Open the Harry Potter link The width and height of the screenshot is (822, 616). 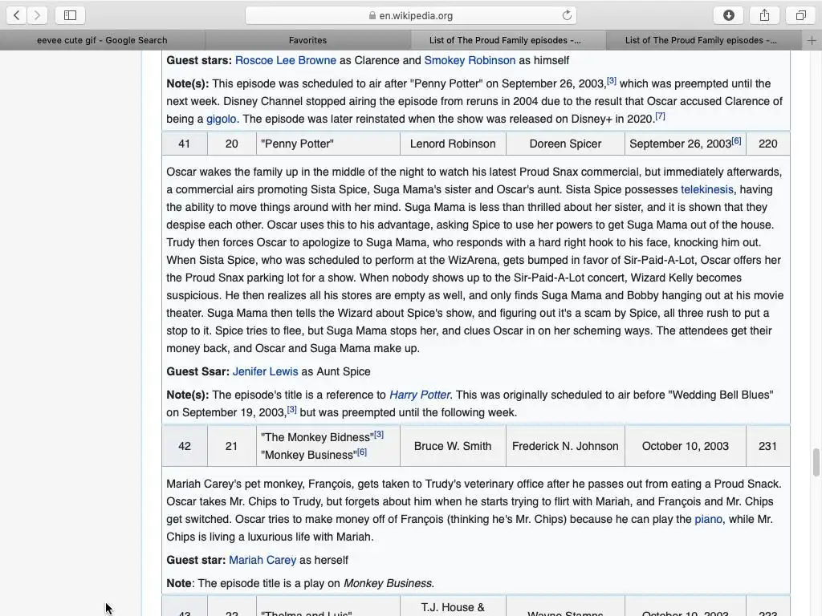tap(419, 395)
